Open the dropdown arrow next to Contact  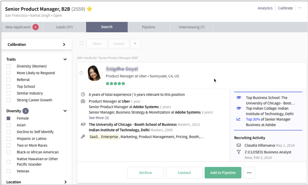click(135, 43)
